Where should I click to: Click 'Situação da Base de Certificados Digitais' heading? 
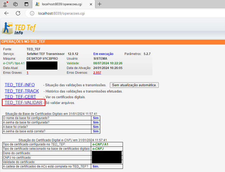pyautogui.click(x=51, y=114)
